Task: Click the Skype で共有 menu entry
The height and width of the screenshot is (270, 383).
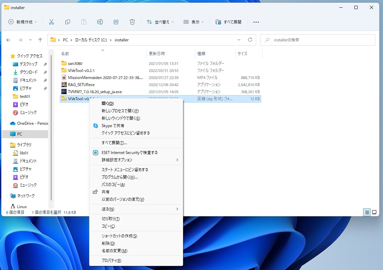Action: (136, 126)
